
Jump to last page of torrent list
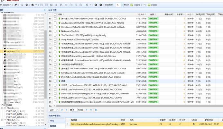point(91,110)
